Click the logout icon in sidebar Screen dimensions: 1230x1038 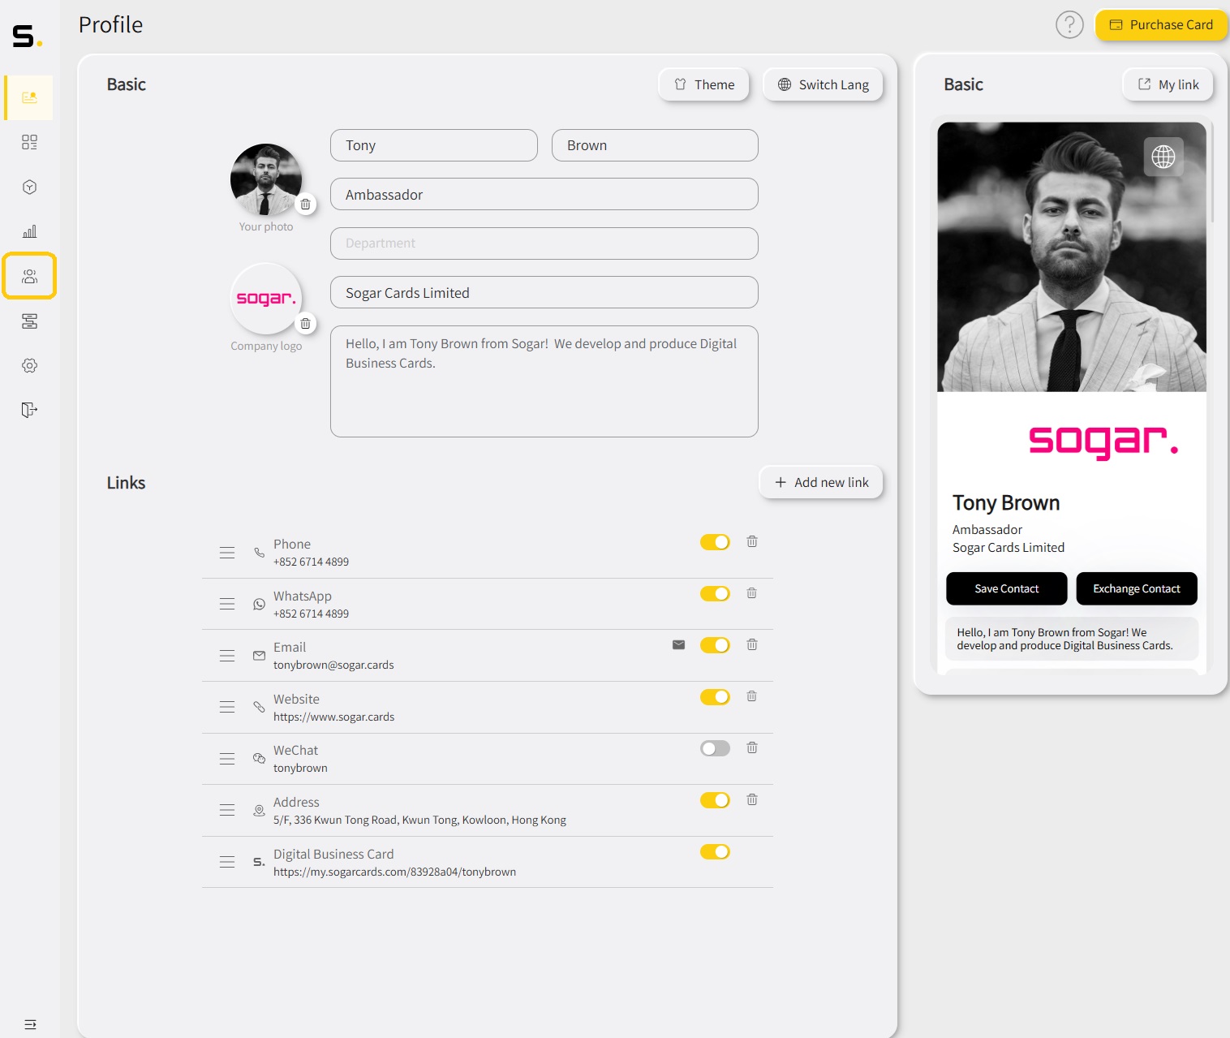(x=29, y=410)
